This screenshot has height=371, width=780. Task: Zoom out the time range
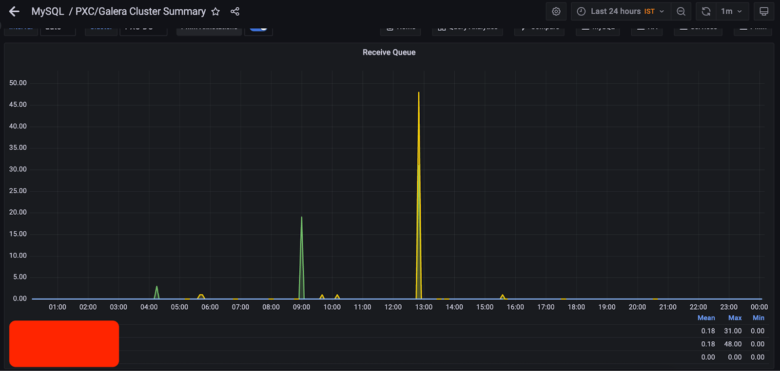pyautogui.click(x=681, y=11)
